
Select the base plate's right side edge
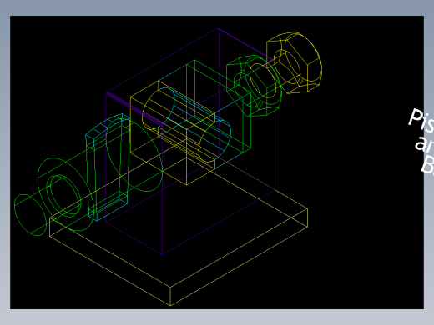pos(308,217)
